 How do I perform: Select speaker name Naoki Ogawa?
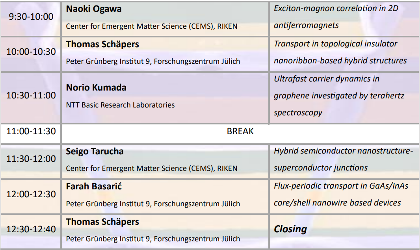(x=94, y=9)
